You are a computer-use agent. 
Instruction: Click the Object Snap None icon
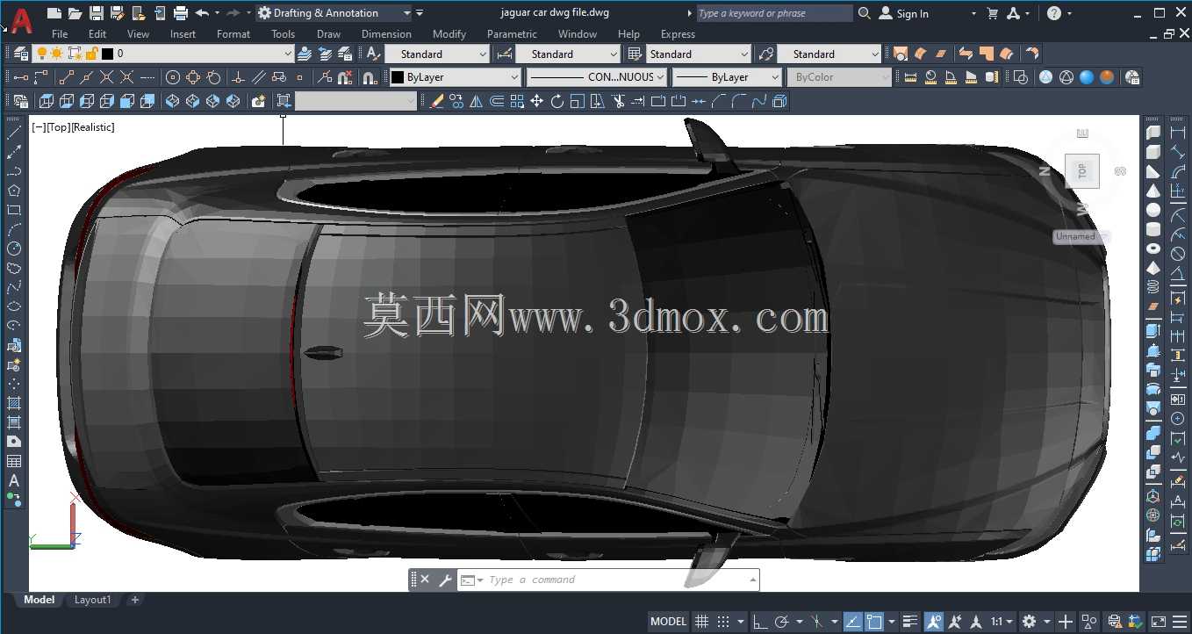coord(345,77)
